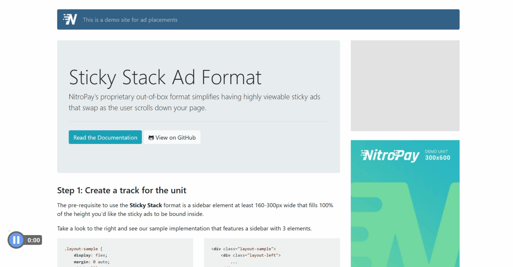Image resolution: width=513 pixels, height=267 pixels.
Task: Click the NitroPay proprietary format description
Action: pyautogui.click(x=194, y=102)
